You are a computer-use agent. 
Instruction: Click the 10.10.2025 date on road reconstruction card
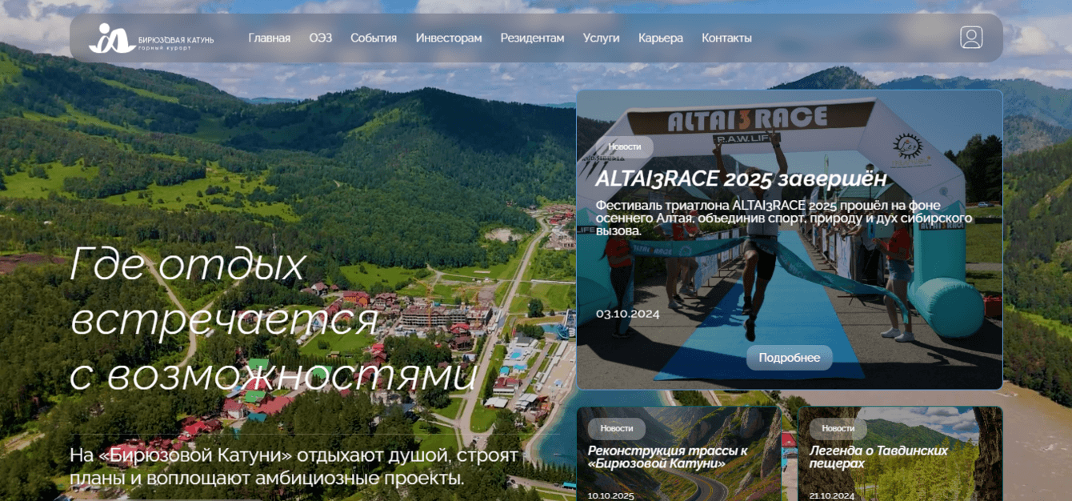[x=611, y=495]
